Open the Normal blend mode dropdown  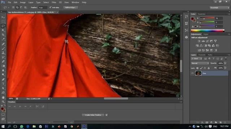(200, 63)
